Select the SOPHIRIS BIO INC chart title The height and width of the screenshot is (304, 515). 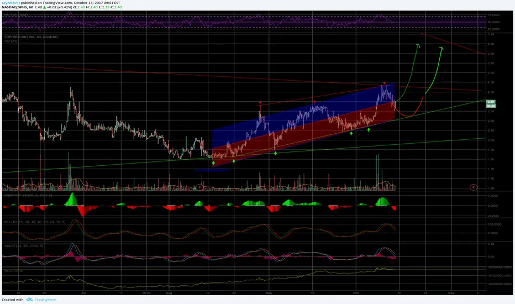pos(31,37)
